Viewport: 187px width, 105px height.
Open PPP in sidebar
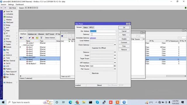(8, 28)
